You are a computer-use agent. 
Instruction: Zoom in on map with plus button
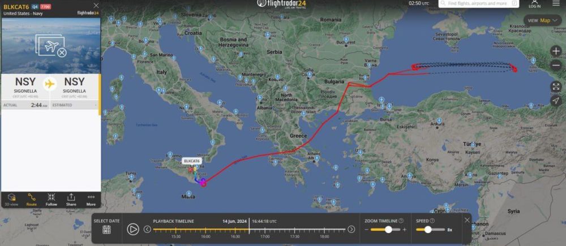556,51
